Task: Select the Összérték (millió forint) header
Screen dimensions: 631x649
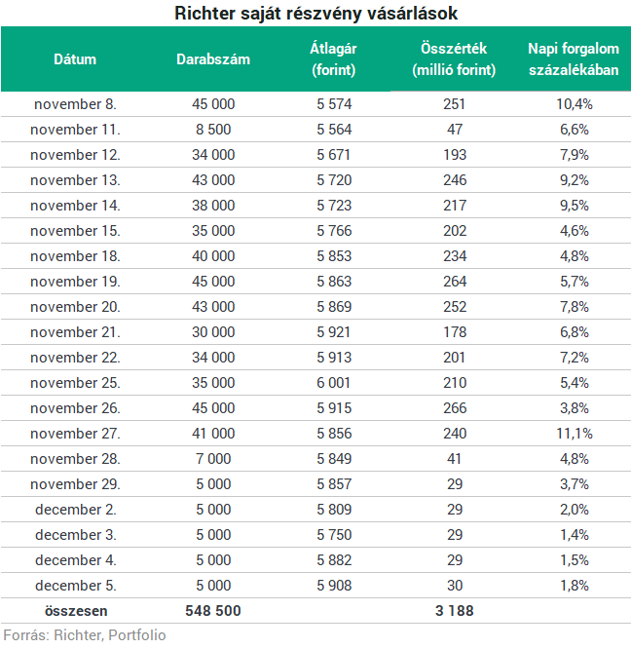Action: point(454,59)
